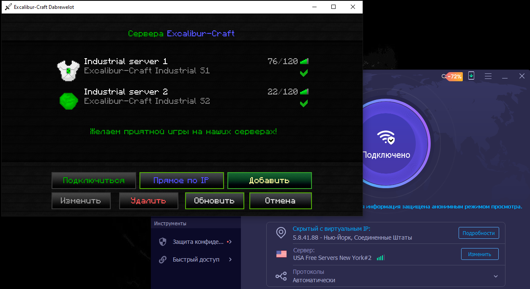Click signal bars for Industrial server 1
The image size is (530, 289).
pyautogui.click(x=304, y=61)
